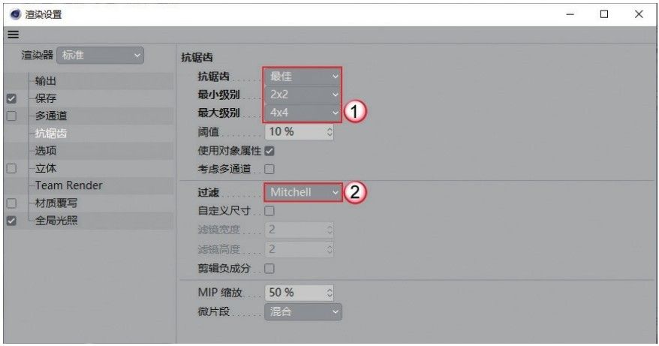Image resolution: width=659 pixels, height=346 pixels.
Task: Open the 微片段 混合 dropdown
Action: (x=303, y=311)
